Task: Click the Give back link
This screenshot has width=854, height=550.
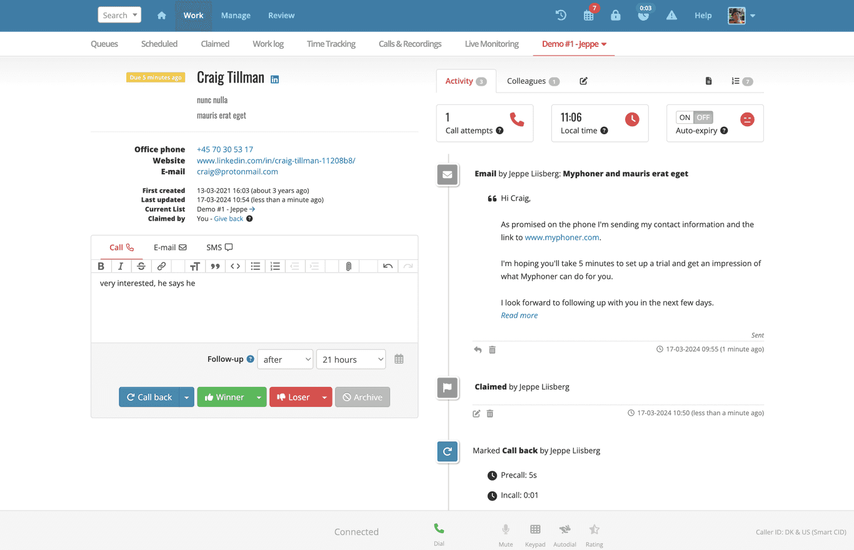Action: point(229,219)
